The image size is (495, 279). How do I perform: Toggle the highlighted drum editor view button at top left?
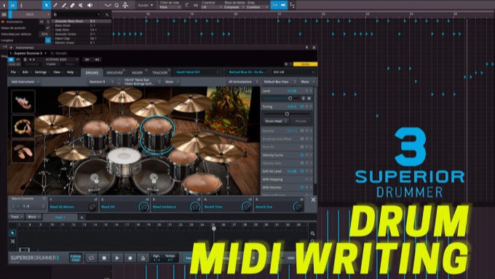12,5
